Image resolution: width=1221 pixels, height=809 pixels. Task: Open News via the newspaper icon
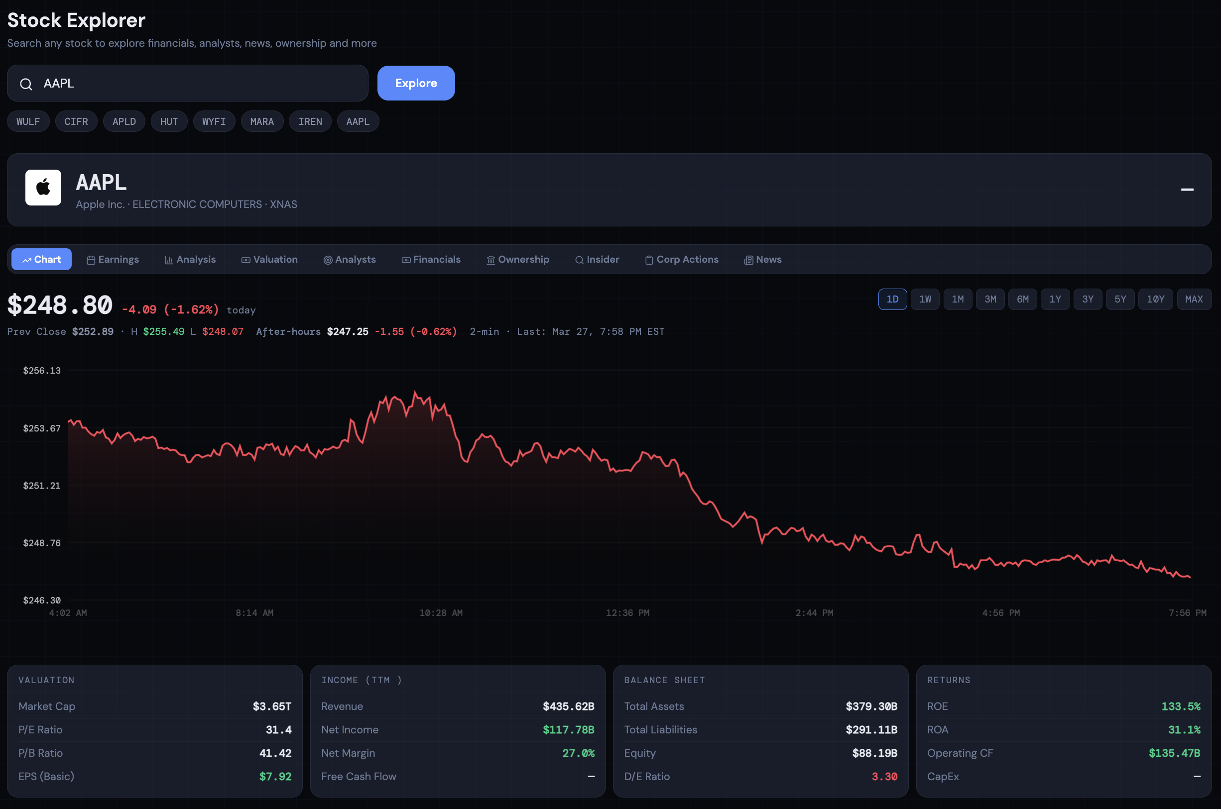pos(748,260)
